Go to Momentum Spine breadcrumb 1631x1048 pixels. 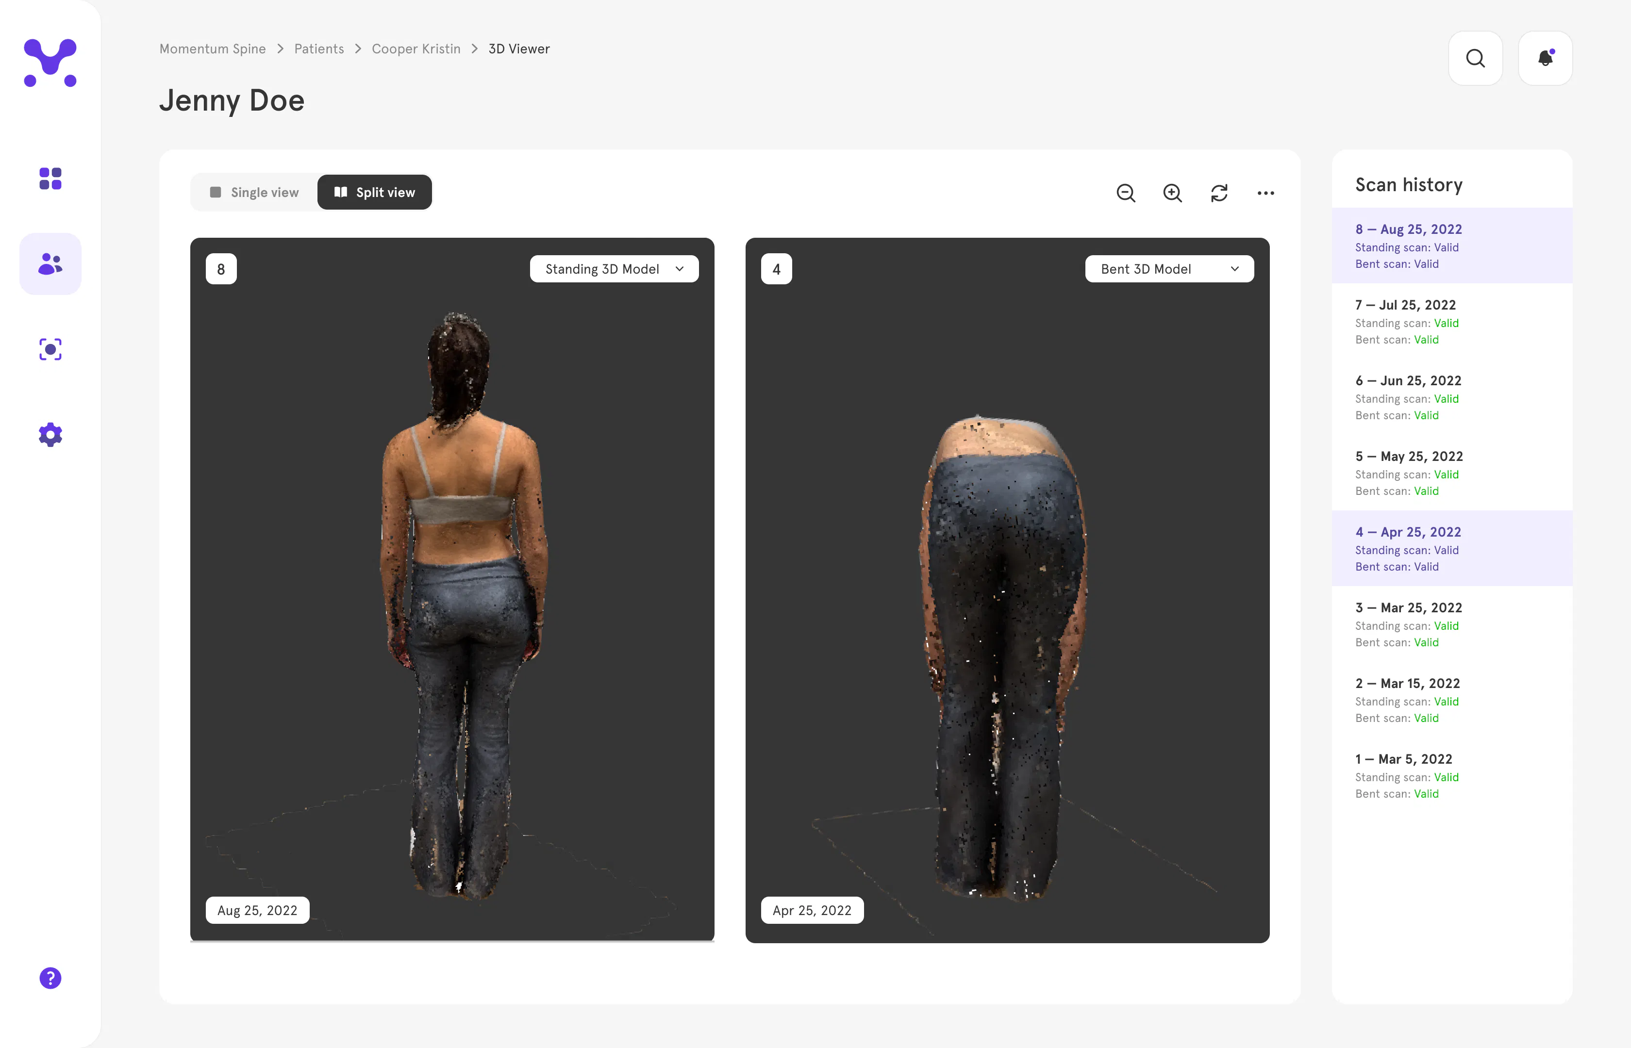(213, 49)
